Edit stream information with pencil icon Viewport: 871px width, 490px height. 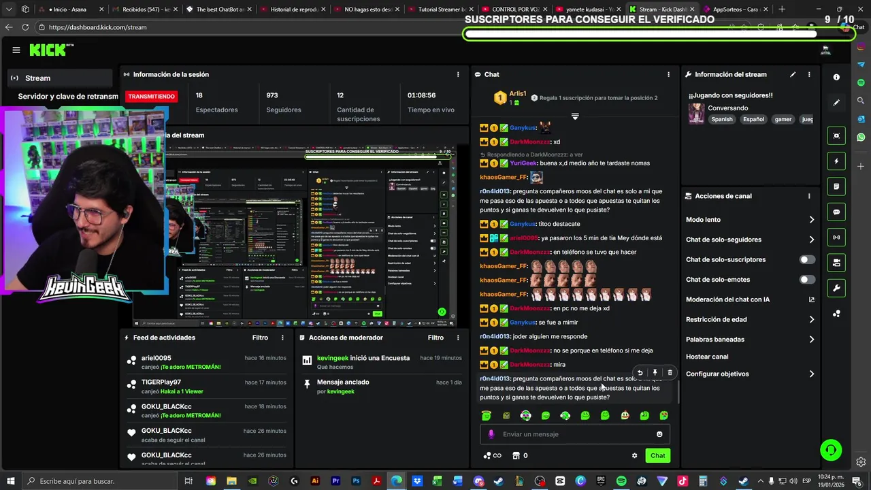[x=793, y=74]
